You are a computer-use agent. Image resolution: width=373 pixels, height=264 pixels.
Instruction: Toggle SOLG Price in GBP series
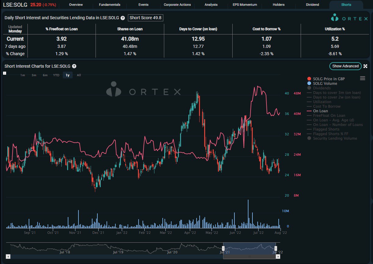coord(326,79)
